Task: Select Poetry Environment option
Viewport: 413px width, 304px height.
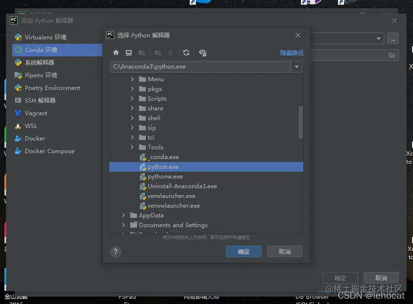Action: point(57,88)
